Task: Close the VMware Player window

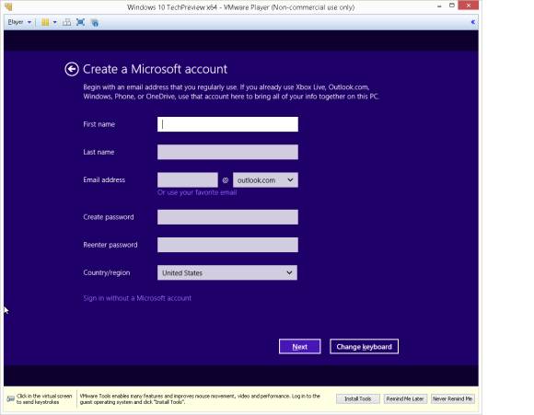Action: click(x=469, y=6)
